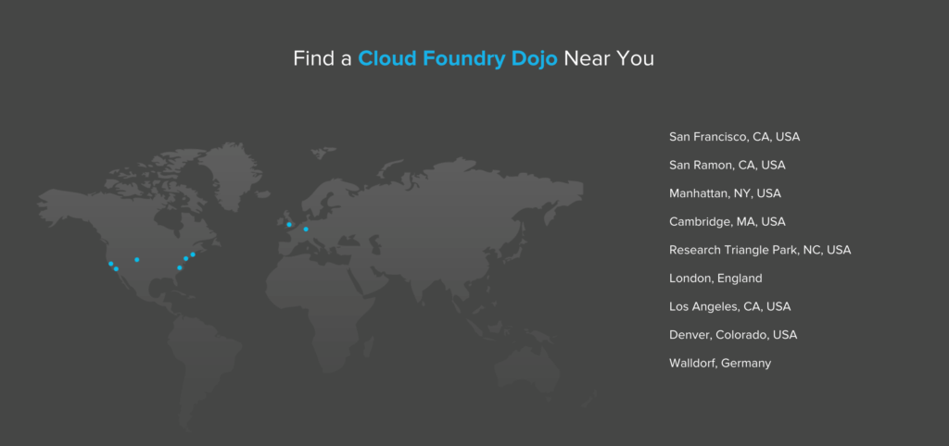
Task: Select Research Triangle Park, NC, USA
Action: (760, 250)
